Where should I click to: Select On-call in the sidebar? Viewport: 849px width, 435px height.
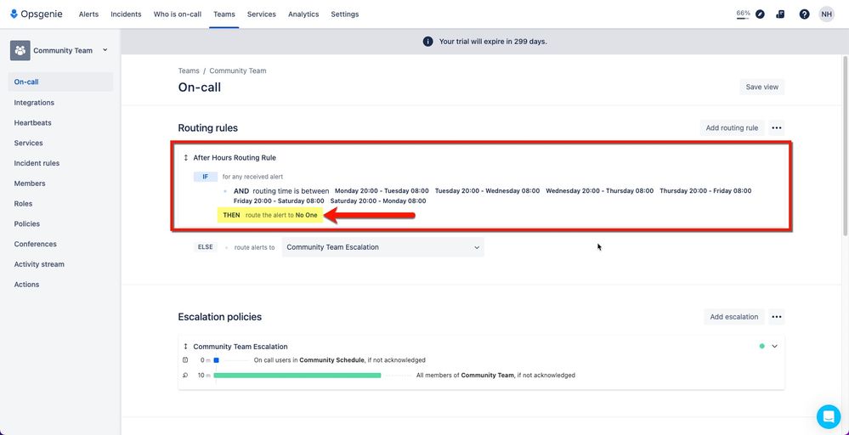point(60,82)
